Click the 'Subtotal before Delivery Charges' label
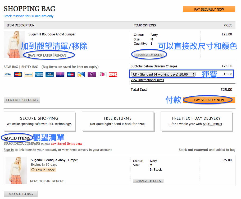Screen dimensions: 241x199 154,66
